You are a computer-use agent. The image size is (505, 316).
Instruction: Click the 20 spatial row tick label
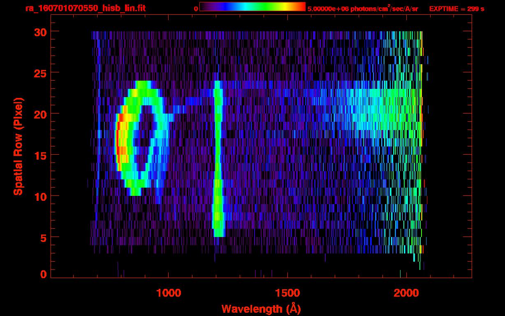[39, 114]
